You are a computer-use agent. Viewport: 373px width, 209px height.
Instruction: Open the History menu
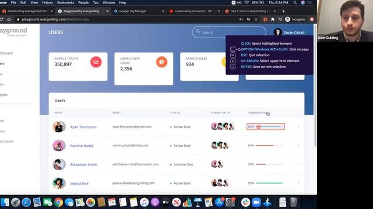coord(48,2)
